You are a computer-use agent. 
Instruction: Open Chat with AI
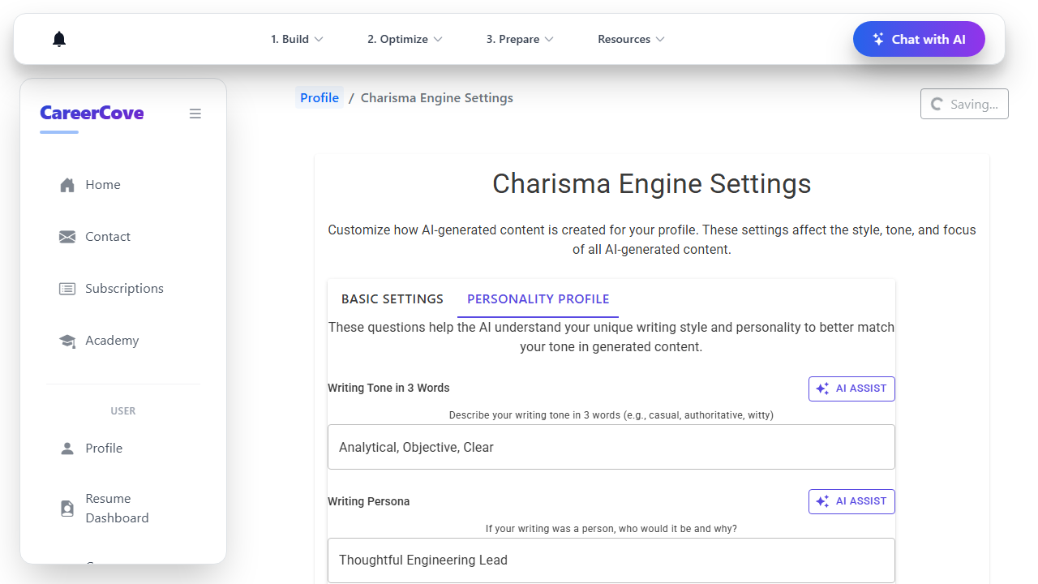pos(919,39)
